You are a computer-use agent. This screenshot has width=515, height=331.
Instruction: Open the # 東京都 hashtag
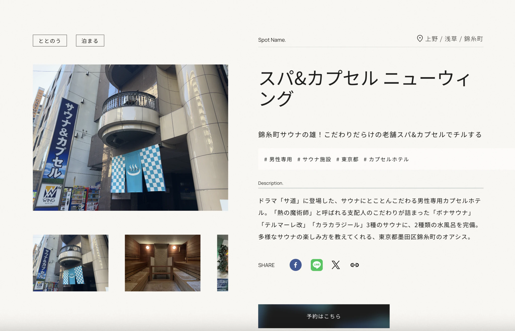347,159
